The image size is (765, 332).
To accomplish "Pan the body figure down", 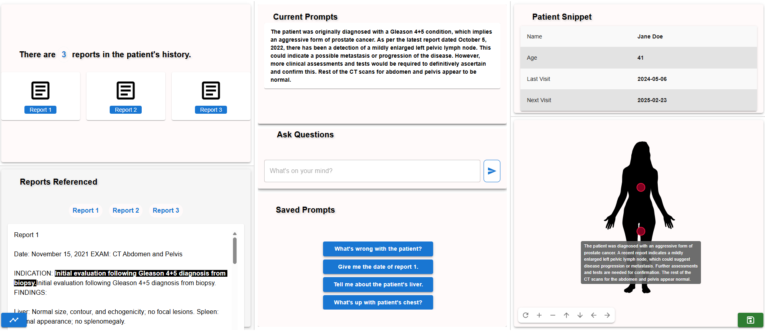I will pyautogui.click(x=580, y=315).
